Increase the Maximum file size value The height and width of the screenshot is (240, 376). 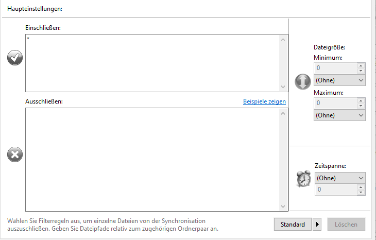pos(361,101)
